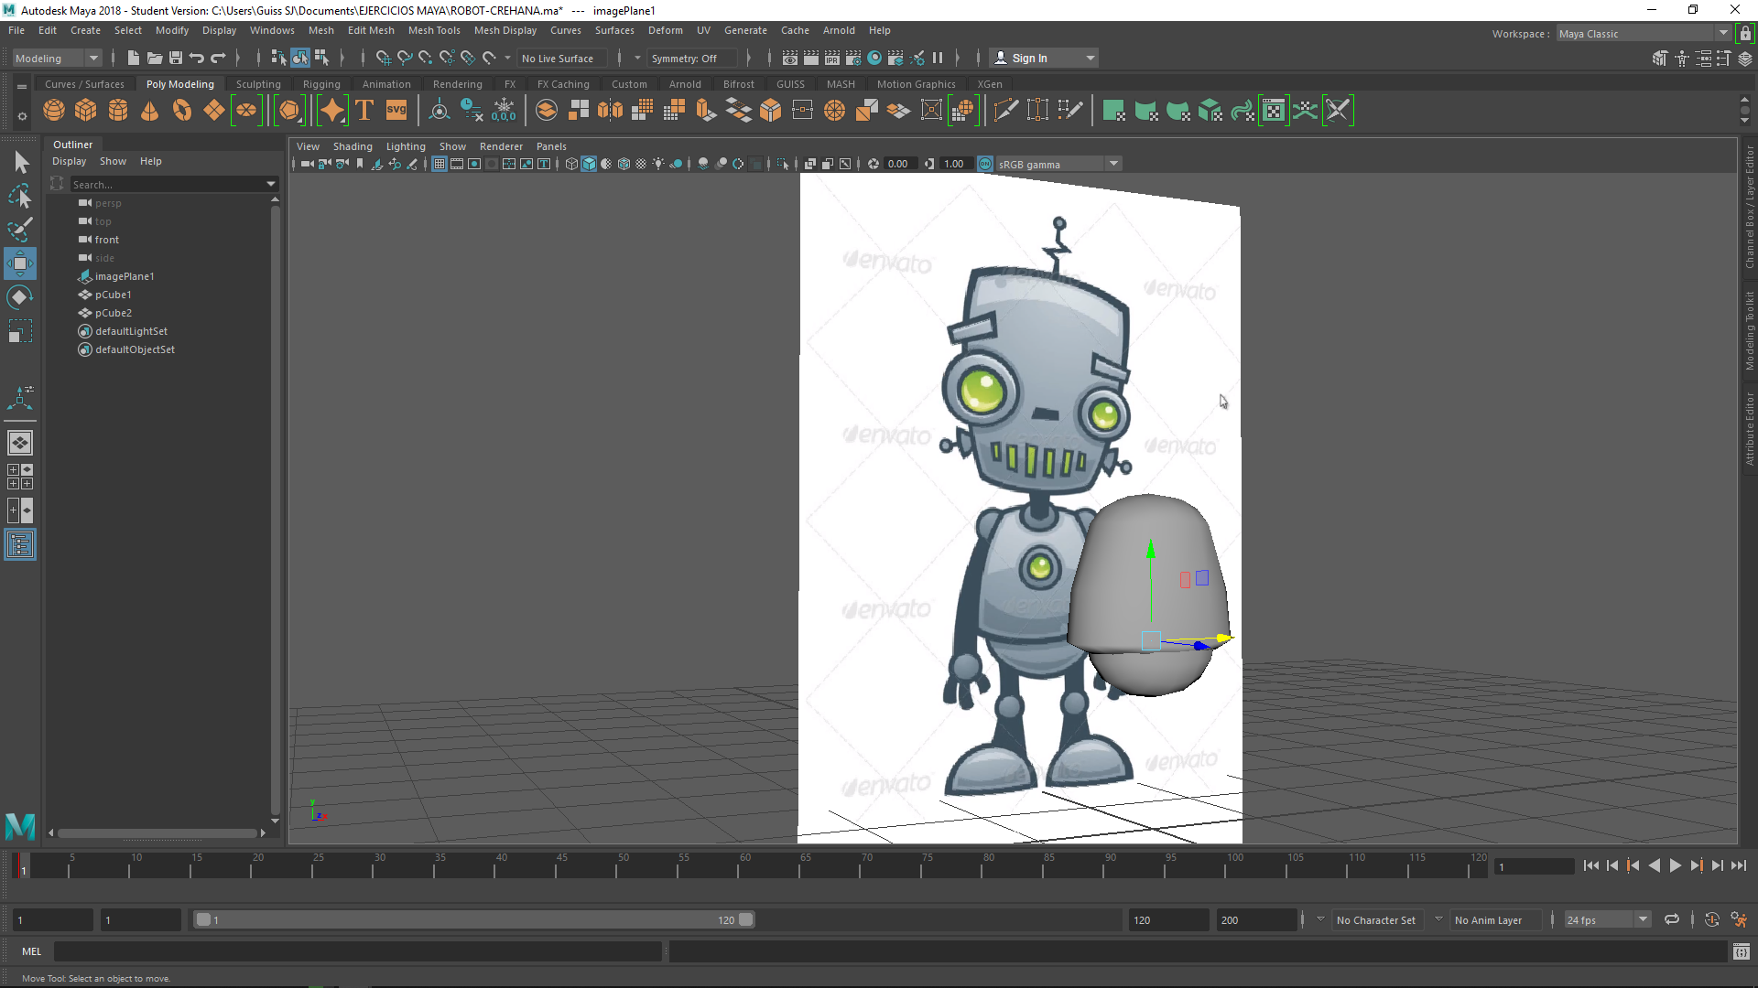Open the sRGB gamma view transform dropdown
1758x988 pixels.
[x=1058, y=164]
